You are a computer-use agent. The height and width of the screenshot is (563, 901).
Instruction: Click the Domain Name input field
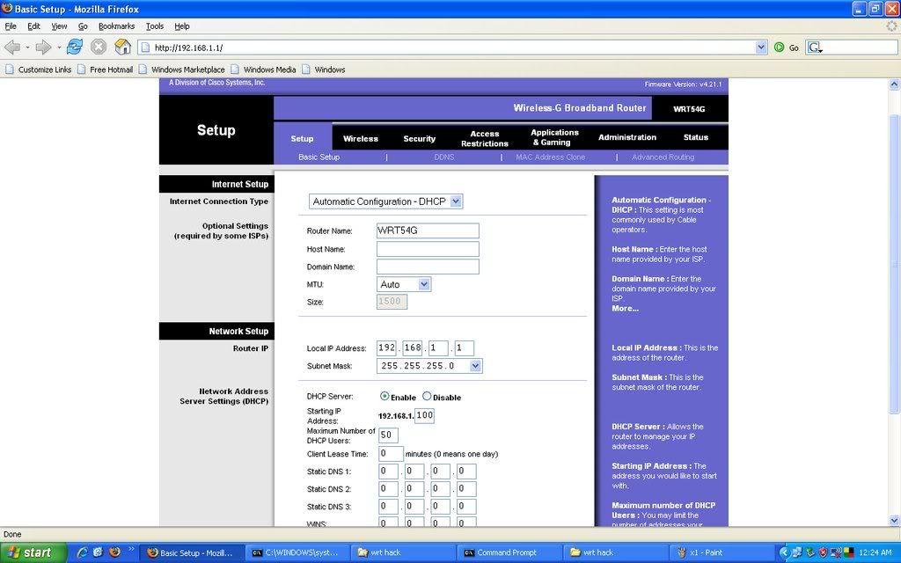click(x=428, y=267)
